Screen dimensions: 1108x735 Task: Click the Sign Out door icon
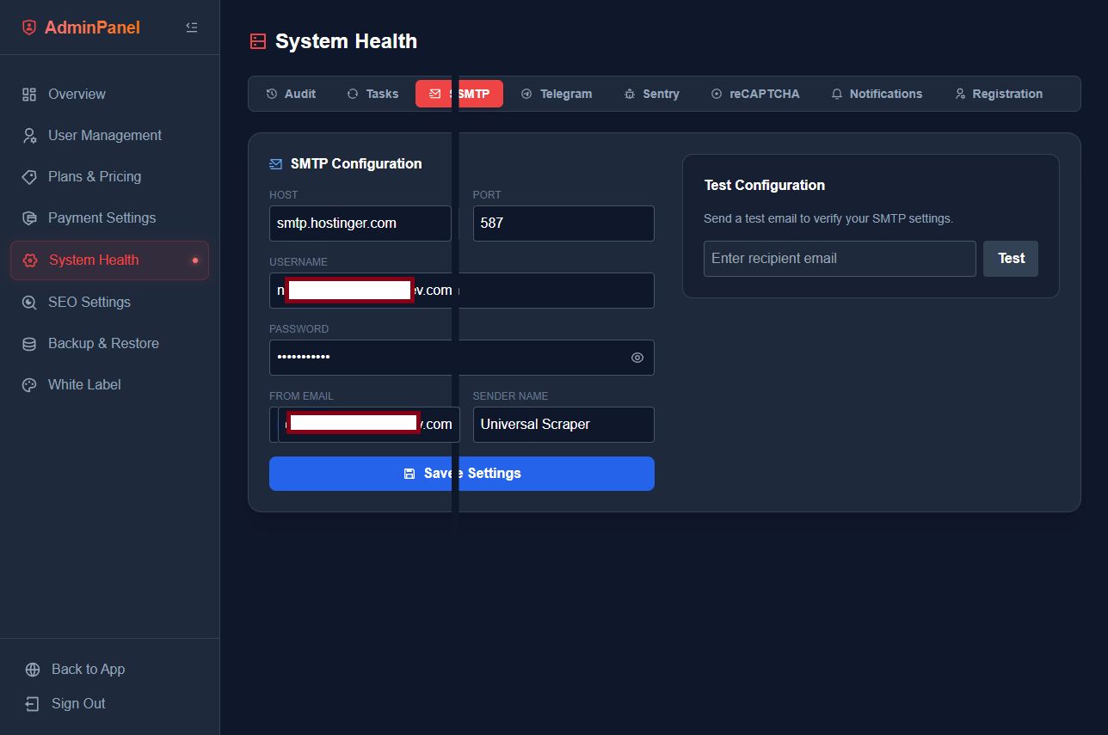33,704
